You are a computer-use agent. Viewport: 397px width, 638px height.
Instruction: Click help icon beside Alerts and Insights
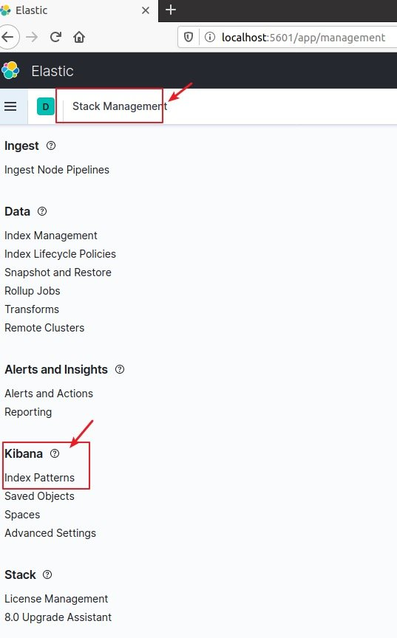tap(120, 369)
